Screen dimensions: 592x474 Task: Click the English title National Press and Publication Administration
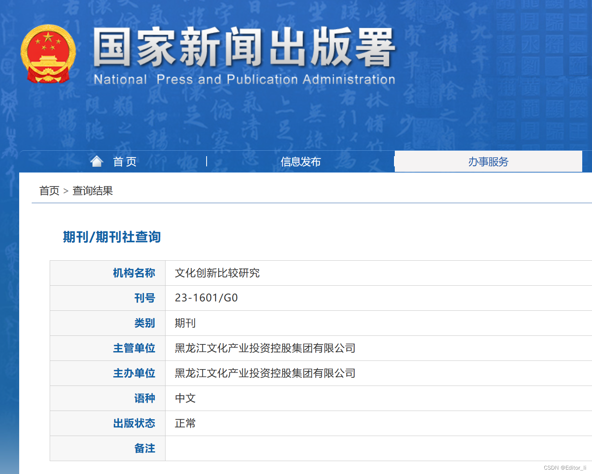[244, 79]
